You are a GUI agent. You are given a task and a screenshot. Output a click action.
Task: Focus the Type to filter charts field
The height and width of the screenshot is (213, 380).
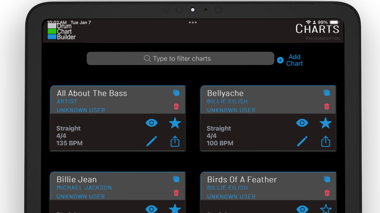coord(180,58)
